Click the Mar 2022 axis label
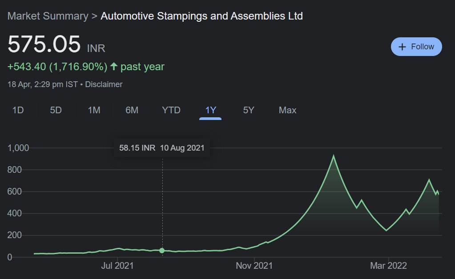The height and width of the screenshot is (279, 455). (x=389, y=266)
